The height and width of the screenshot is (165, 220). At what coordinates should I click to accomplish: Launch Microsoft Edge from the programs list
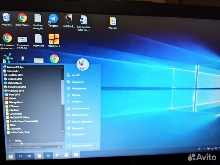[x=13, y=67]
